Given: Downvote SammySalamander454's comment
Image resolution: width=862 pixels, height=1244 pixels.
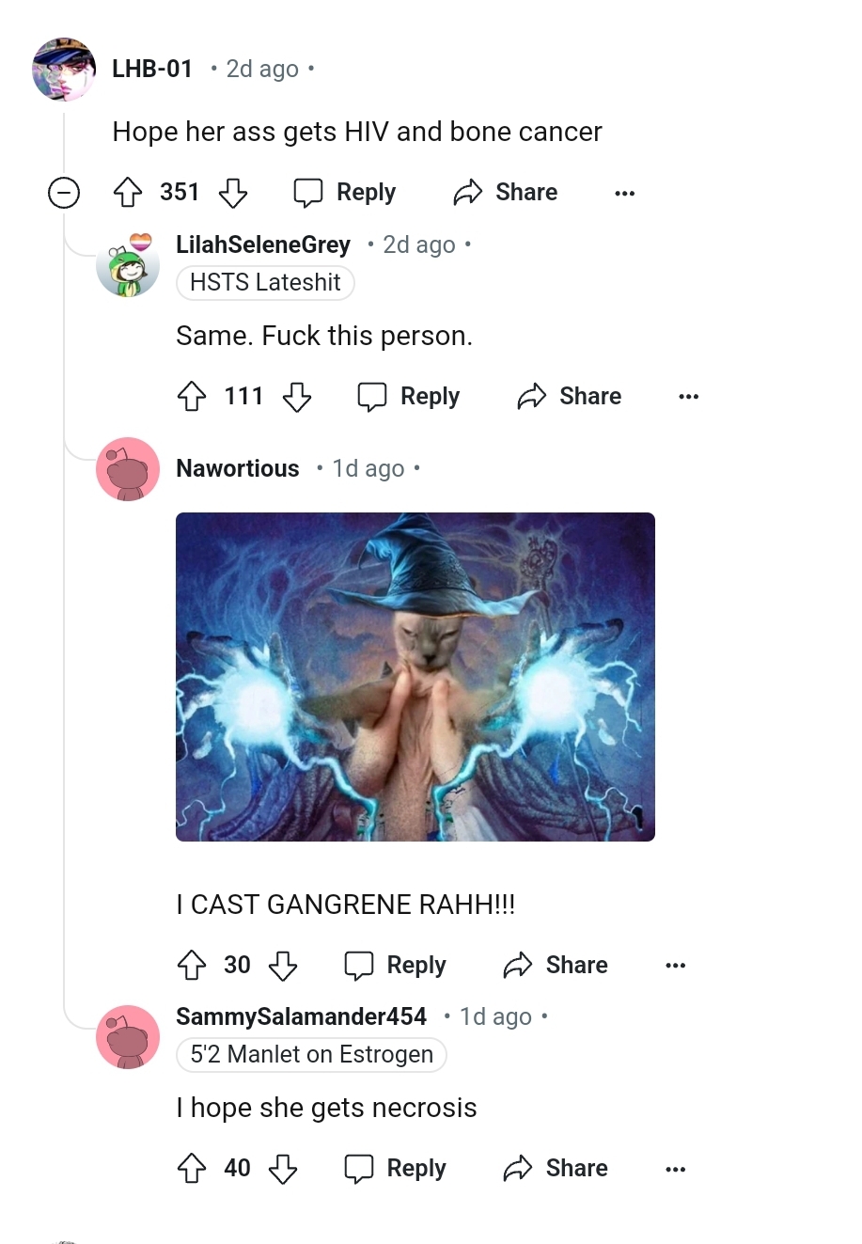Looking at the screenshot, I should point(283,1169).
